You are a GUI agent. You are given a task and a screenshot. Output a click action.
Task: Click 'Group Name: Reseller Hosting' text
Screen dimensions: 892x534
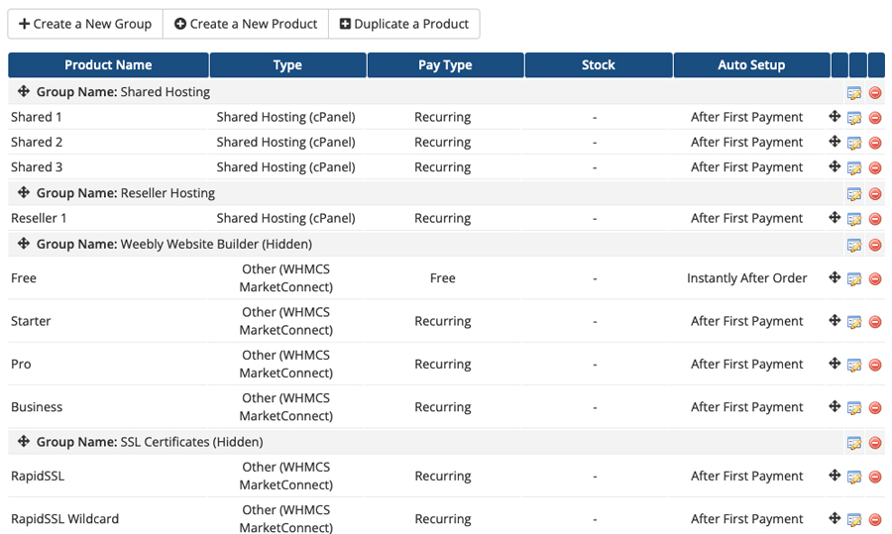(126, 193)
